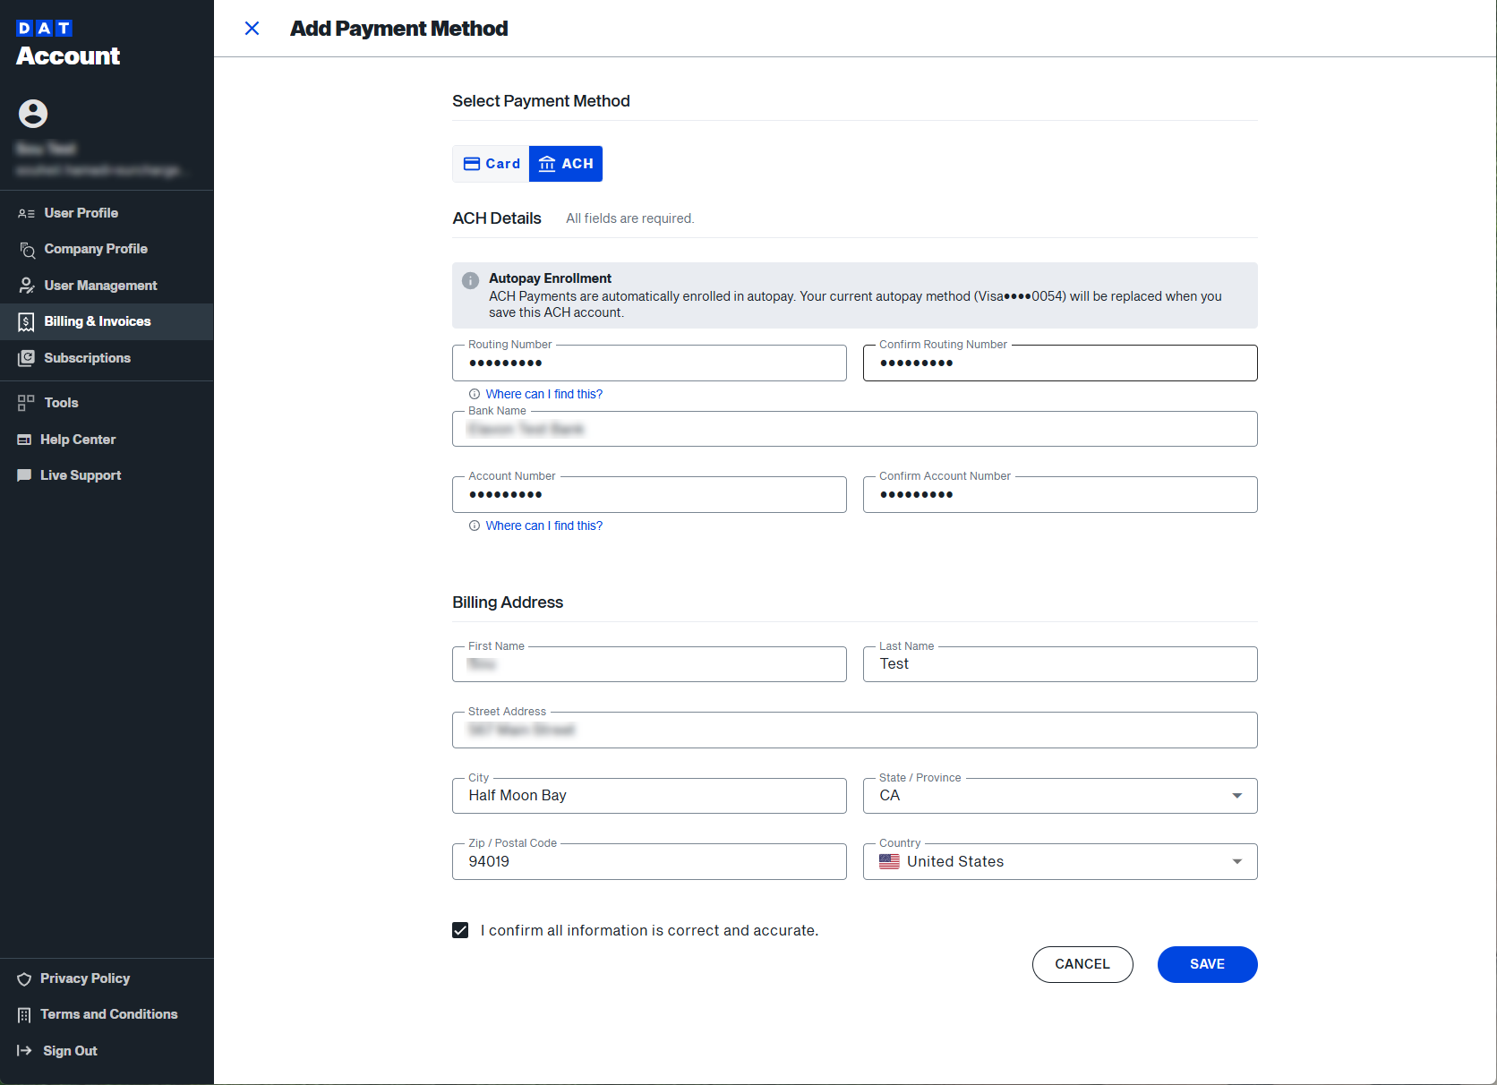The image size is (1497, 1085).
Task: Select the Card payment tab
Action: tap(492, 164)
